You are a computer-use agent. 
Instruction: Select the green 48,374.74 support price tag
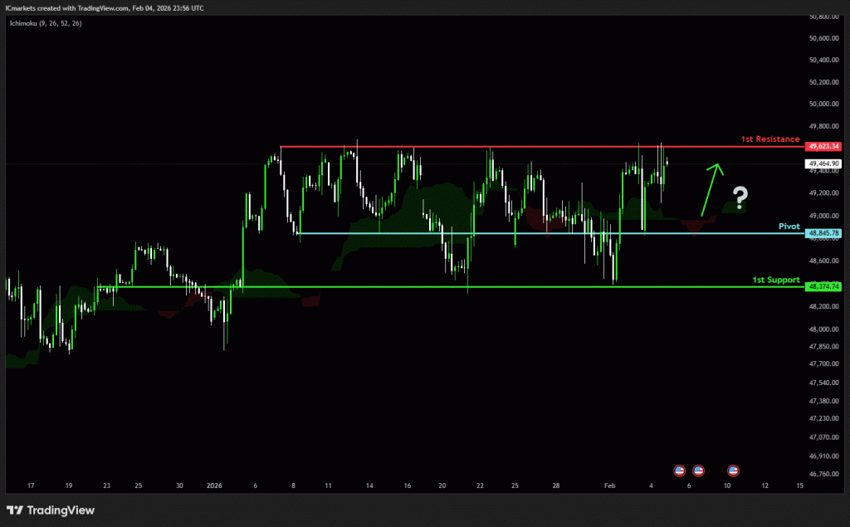click(823, 286)
